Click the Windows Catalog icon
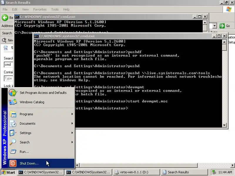The height and width of the screenshot is (176, 235). (x=13, y=102)
